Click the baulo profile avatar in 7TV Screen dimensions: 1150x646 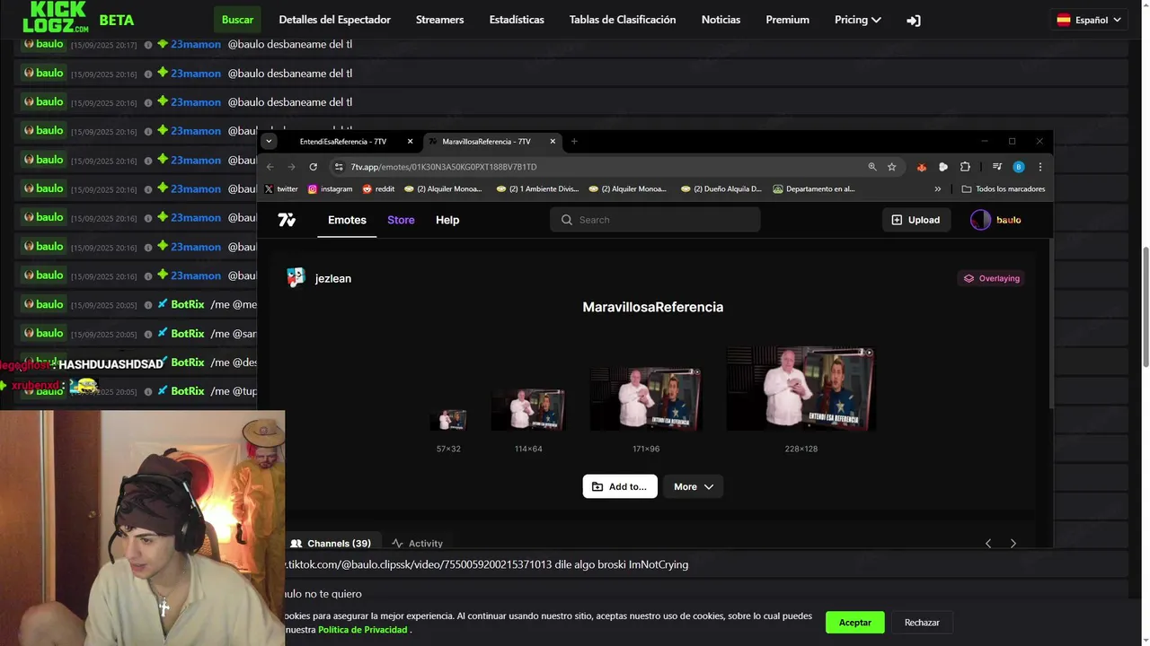[x=980, y=220]
